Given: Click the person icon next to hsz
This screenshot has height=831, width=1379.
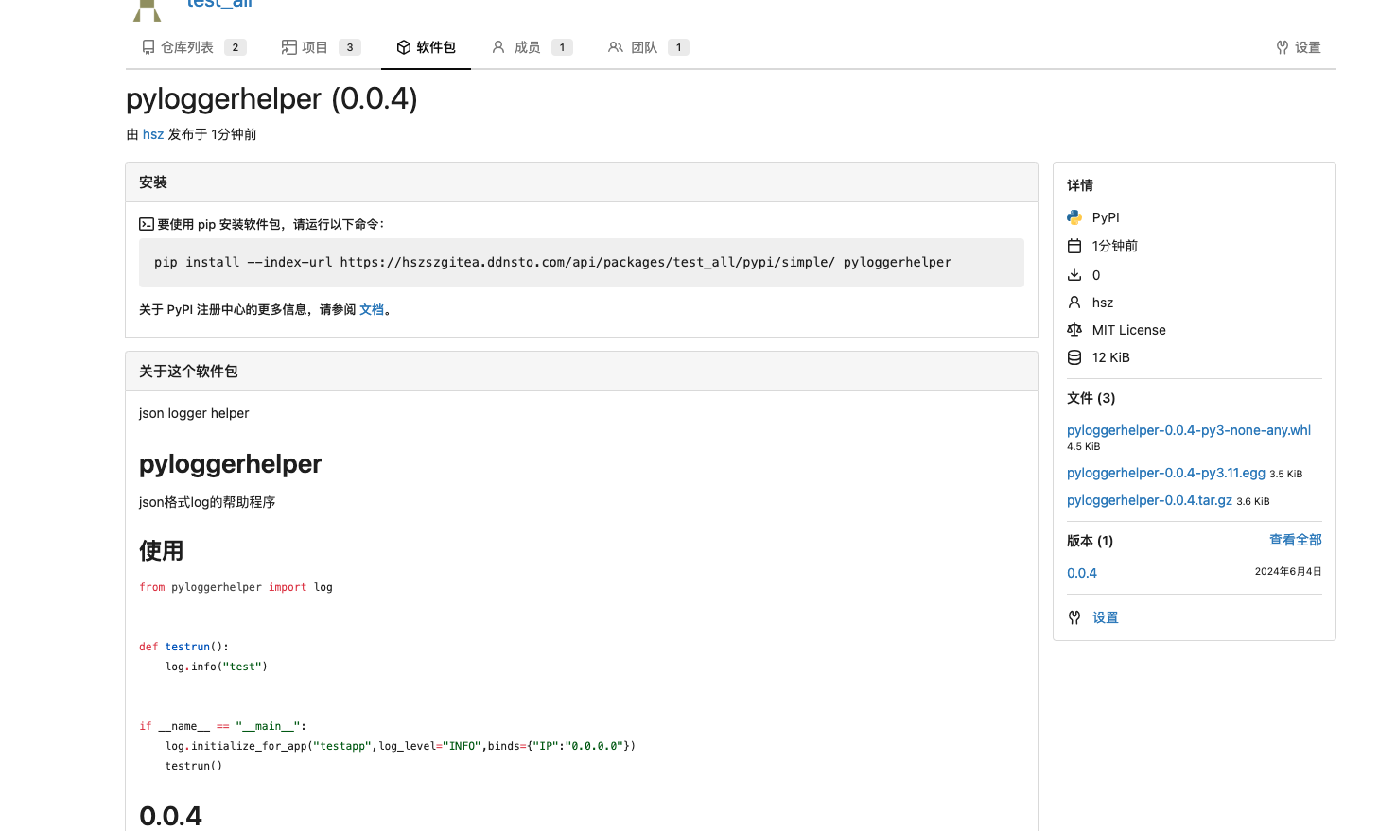Looking at the screenshot, I should [x=1074, y=303].
